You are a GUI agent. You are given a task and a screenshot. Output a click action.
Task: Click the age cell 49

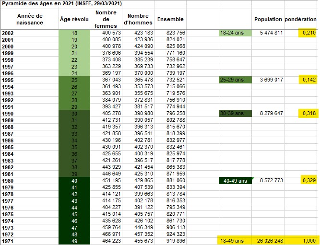point(74,241)
